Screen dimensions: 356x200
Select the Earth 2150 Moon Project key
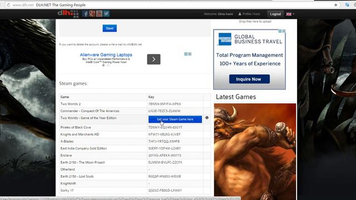(165, 163)
